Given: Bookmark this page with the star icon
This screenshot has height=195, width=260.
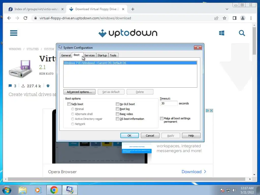Looking at the screenshot, I should click(x=224, y=18).
